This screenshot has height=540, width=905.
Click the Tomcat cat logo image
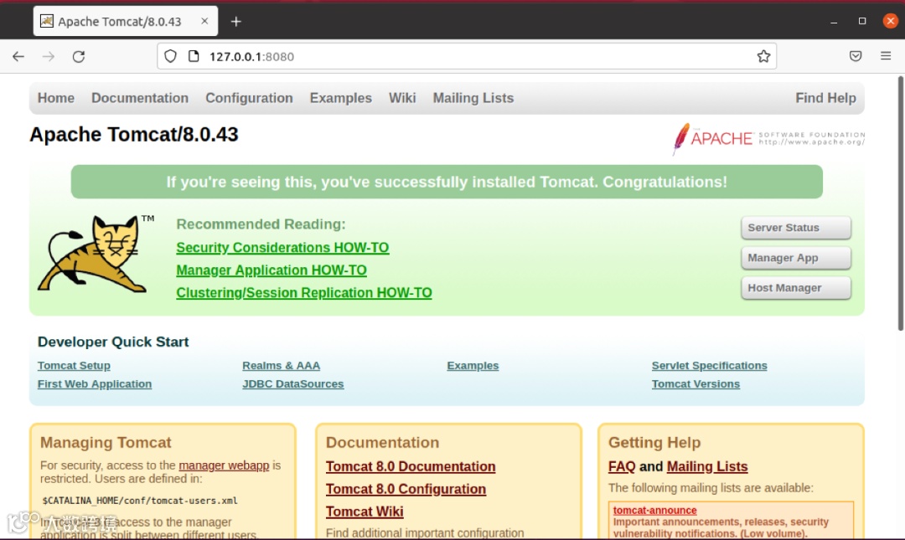95,254
